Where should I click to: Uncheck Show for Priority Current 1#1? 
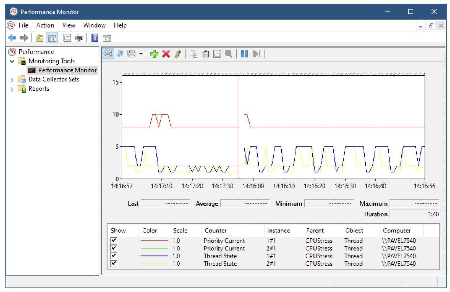114,240
